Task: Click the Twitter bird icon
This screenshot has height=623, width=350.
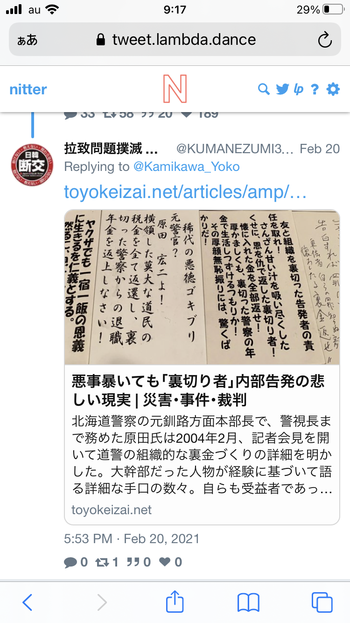Action: [282, 89]
